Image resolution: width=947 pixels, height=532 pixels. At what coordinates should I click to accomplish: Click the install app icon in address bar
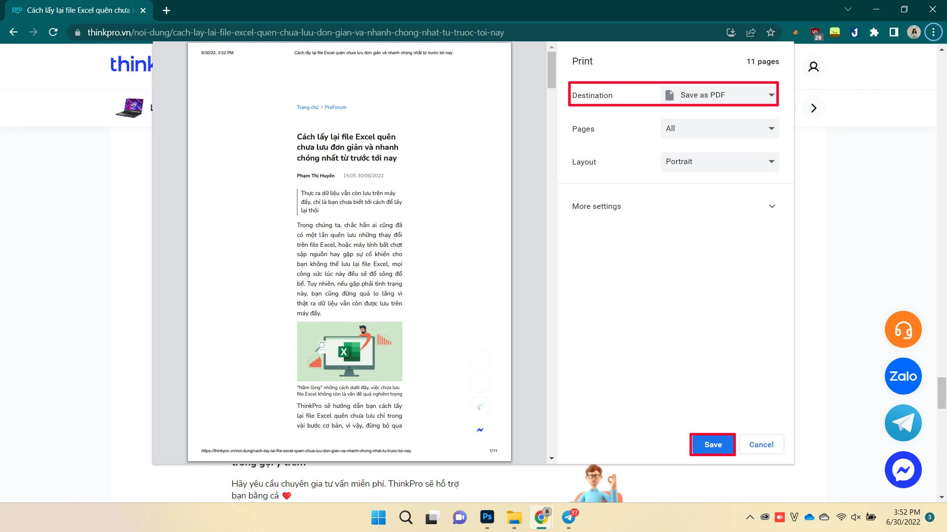731,33
